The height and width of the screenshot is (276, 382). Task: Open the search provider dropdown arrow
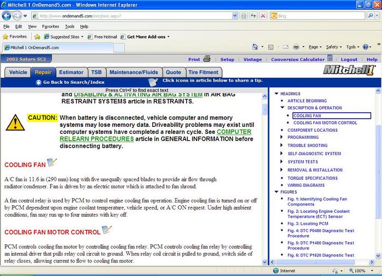[x=377, y=16]
